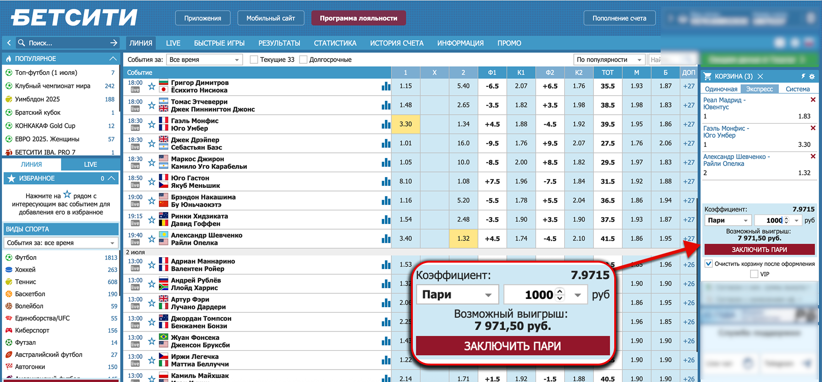Viewport: 822px width, 382px height.
Task: Click the Пополнение счета button
Action: click(x=619, y=18)
